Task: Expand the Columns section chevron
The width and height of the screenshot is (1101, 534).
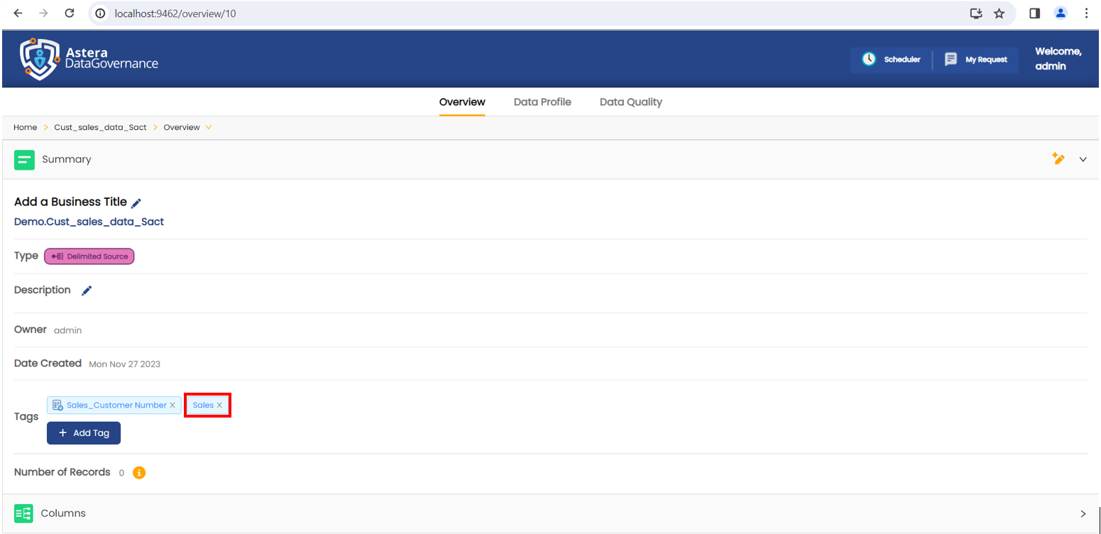Action: pos(1083,513)
